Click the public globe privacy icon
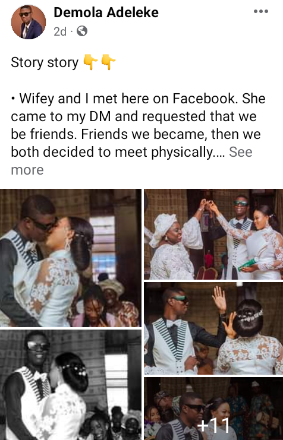 pos(82,31)
